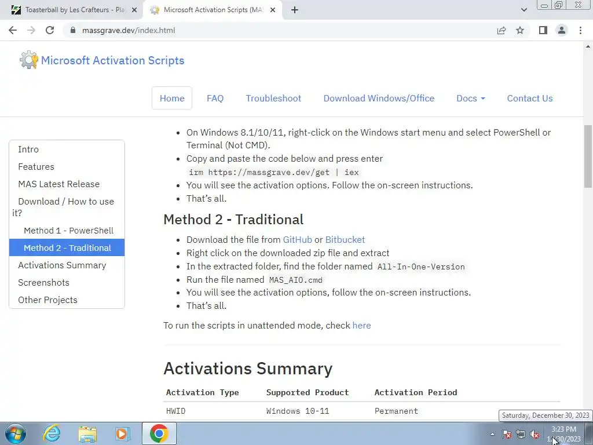Go to Home nav item
Viewport: 593px width, 445px height.
click(172, 98)
